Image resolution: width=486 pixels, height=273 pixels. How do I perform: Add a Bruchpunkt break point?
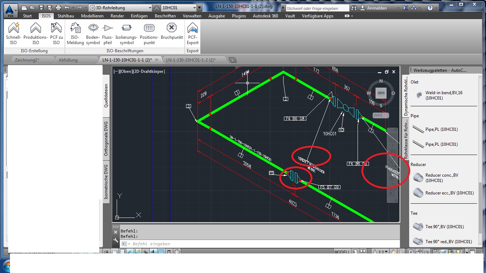click(172, 31)
